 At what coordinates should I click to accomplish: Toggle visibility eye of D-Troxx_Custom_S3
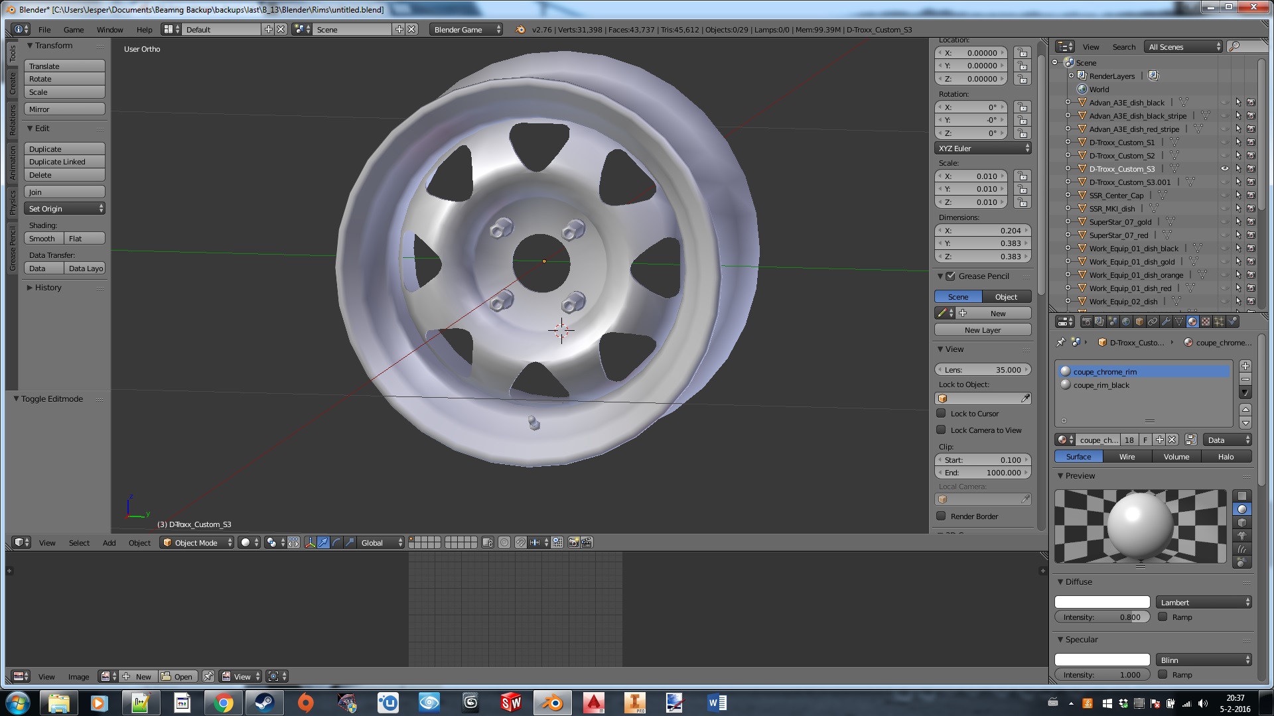[x=1225, y=168]
